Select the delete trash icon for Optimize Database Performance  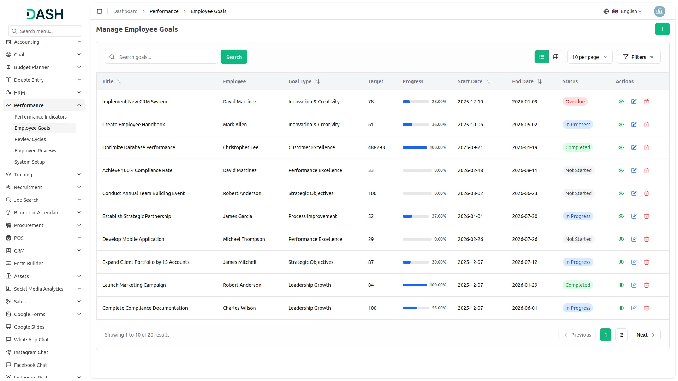(x=646, y=147)
